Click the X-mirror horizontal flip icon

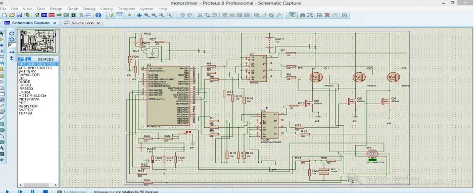[x=12, y=52]
